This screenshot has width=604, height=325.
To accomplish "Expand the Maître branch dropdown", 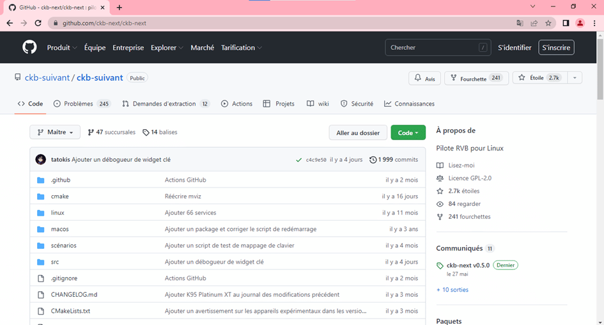I will coord(55,132).
